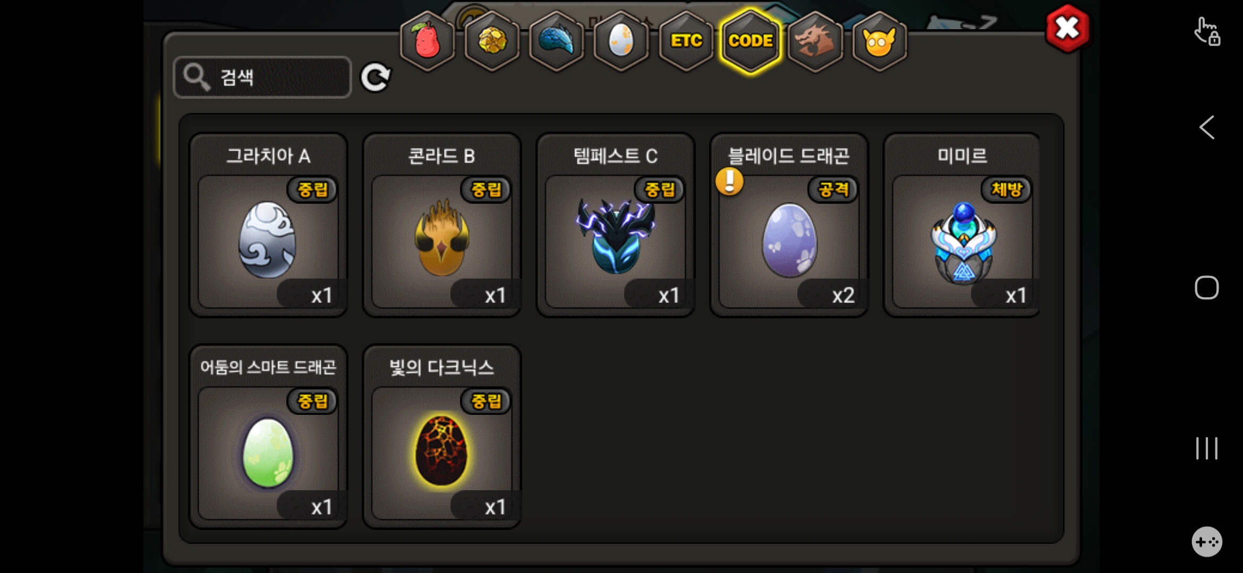Open the ETC items tab
The height and width of the screenshot is (573, 1243).
point(686,41)
